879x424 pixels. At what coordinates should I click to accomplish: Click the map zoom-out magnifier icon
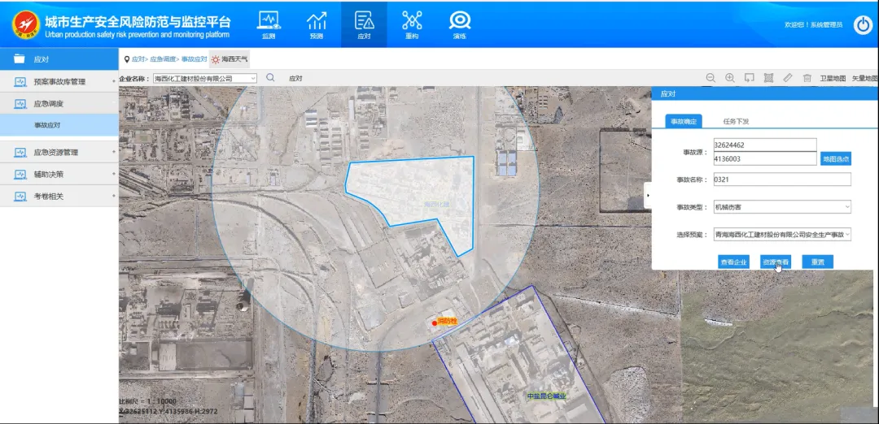711,78
